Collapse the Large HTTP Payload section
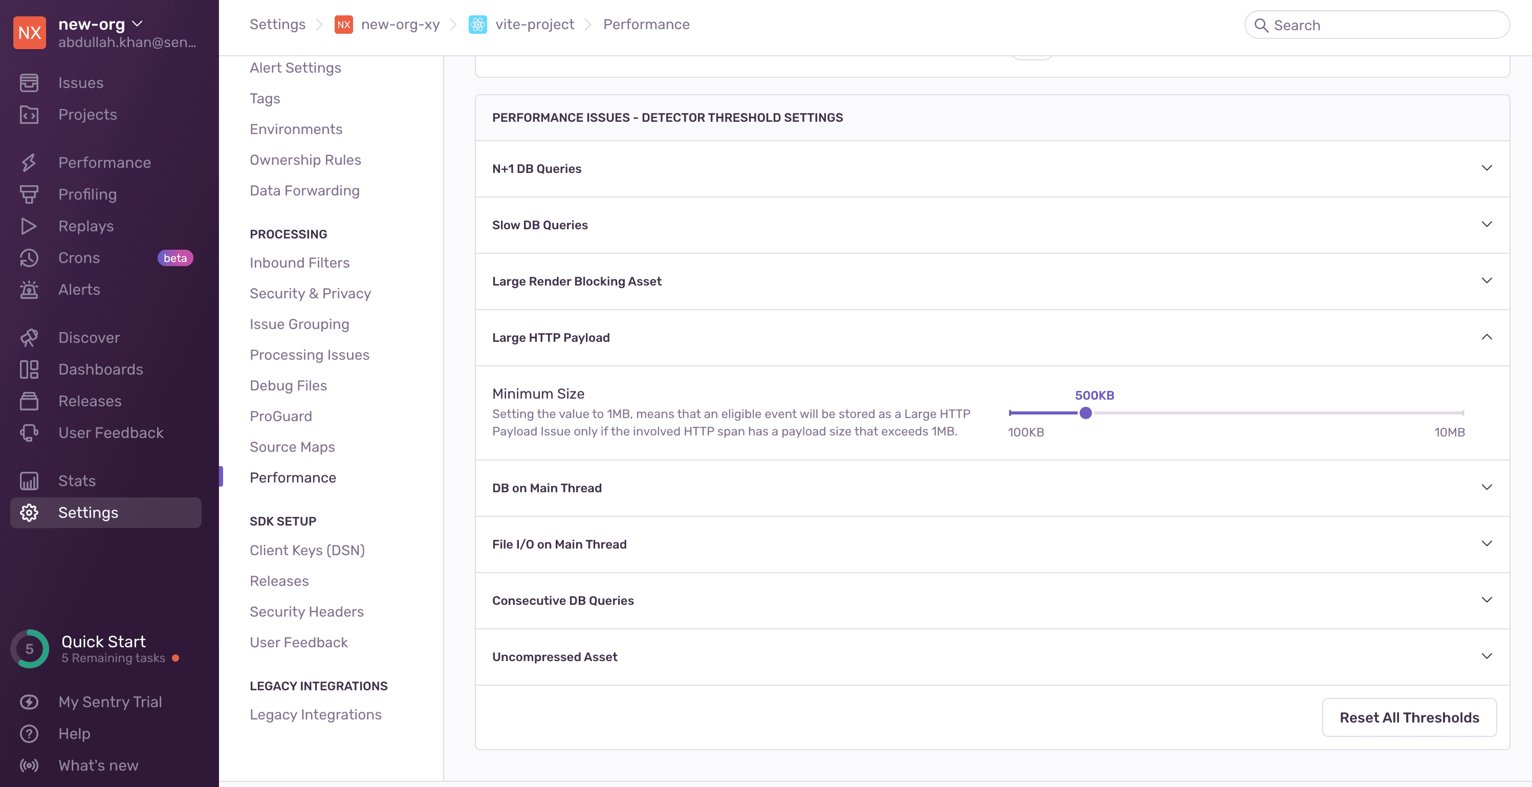1532x787 pixels. (x=1487, y=337)
